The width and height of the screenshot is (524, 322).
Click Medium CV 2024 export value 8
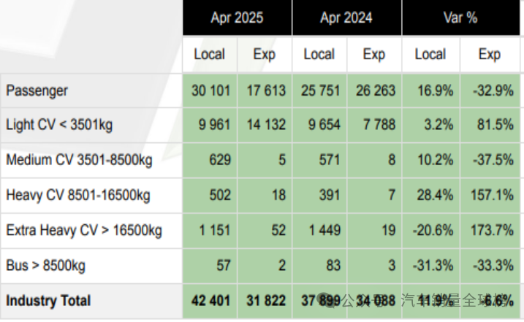tap(392, 160)
